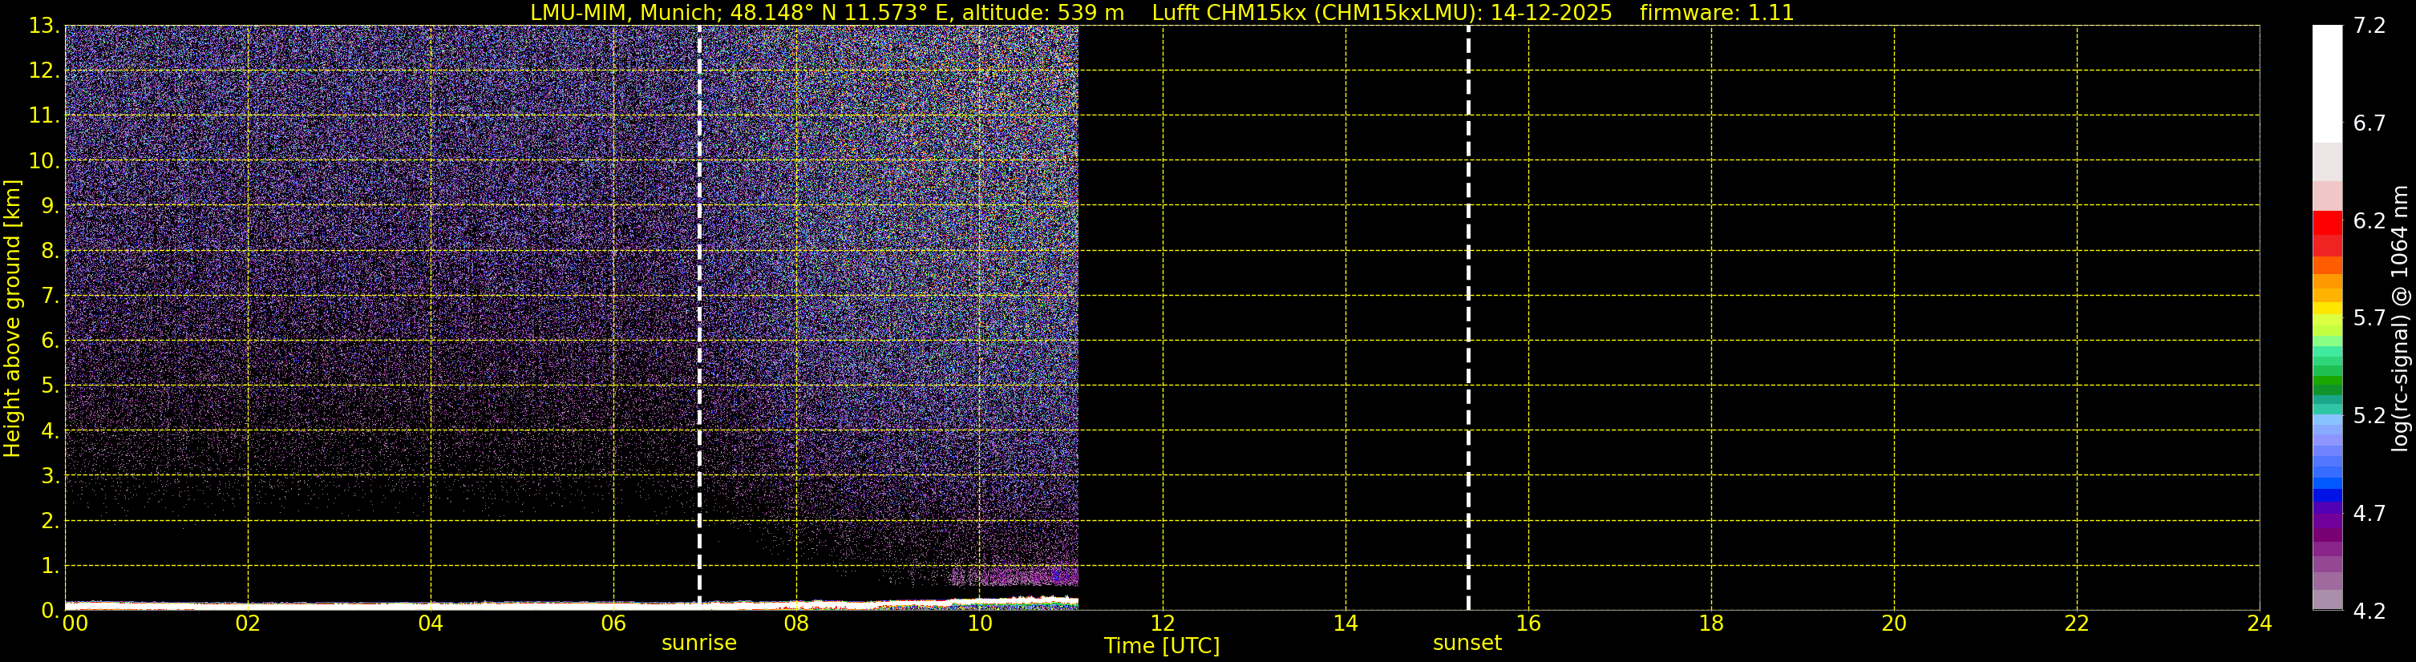Click the time tick label '18'
The image size is (2416, 662).
pyautogui.click(x=1710, y=624)
